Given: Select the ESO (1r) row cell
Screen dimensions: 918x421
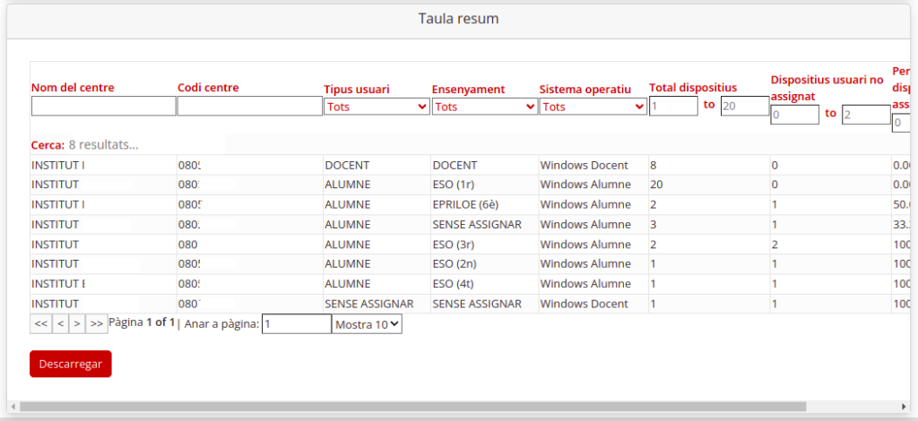Looking at the screenshot, I should pos(453,185).
